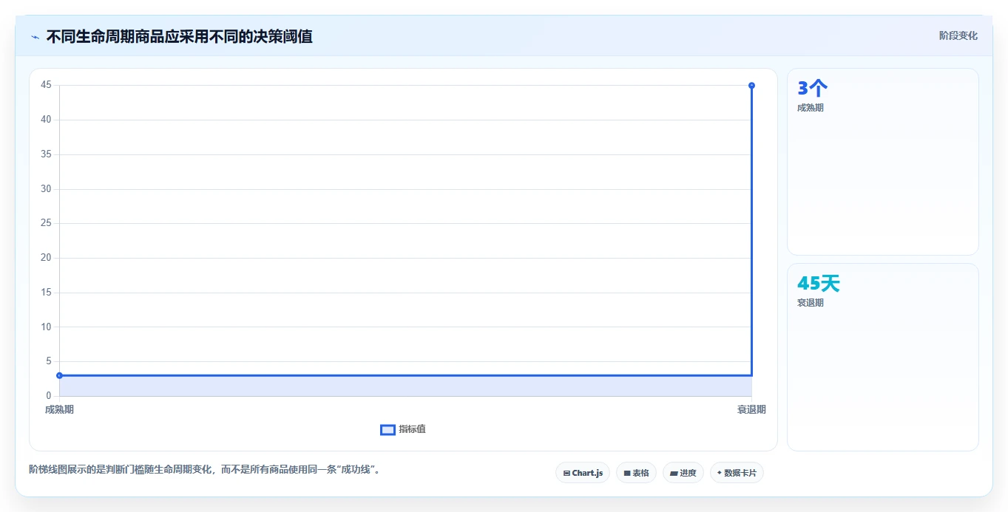Viewport: 1008px width, 512px height.
Task: Click the 衰退期 data point at 45
Action: point(751,85)
